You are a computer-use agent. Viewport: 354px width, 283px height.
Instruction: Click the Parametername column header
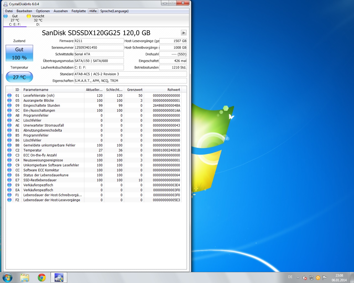(x=53, y=90)
